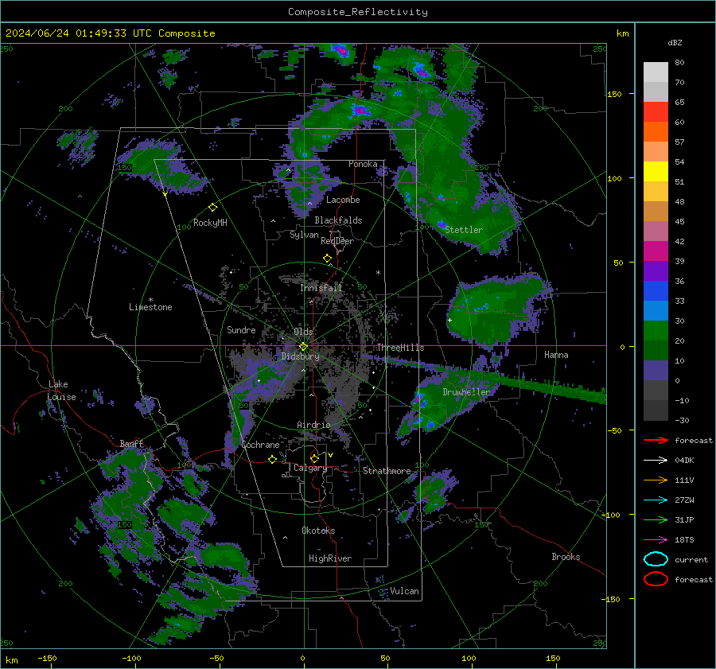Click the HighRiver city label
Screen dimensions: 716x669
click(329, 558)
